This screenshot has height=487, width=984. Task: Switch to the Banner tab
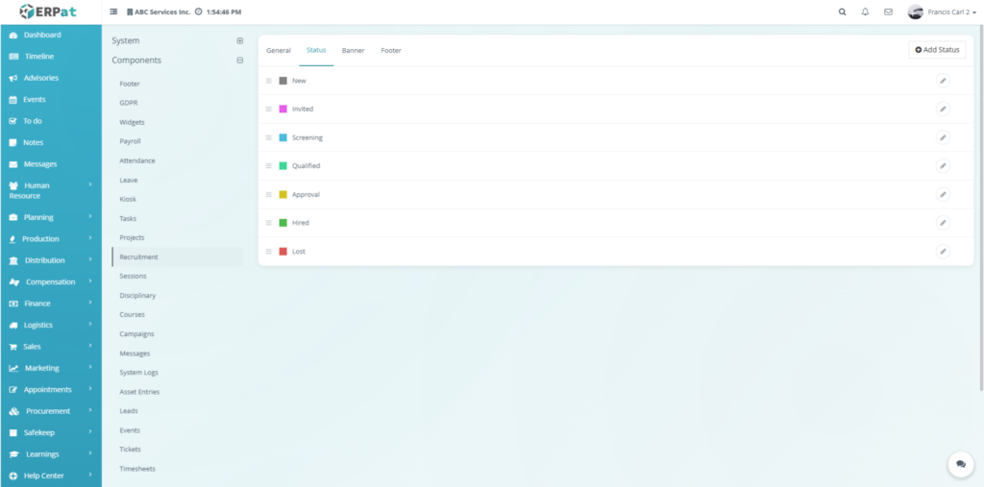pos(353,50)
